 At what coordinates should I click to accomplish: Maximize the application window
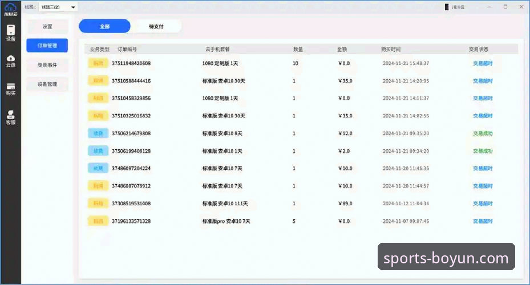pos(505,7)
